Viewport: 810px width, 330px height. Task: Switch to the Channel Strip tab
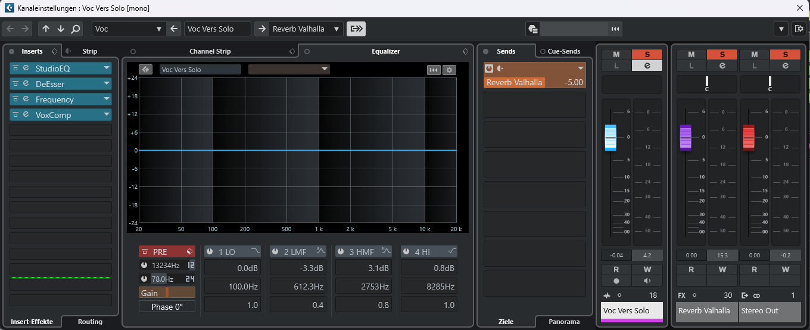pyautogui.click(x=210, y=51)
